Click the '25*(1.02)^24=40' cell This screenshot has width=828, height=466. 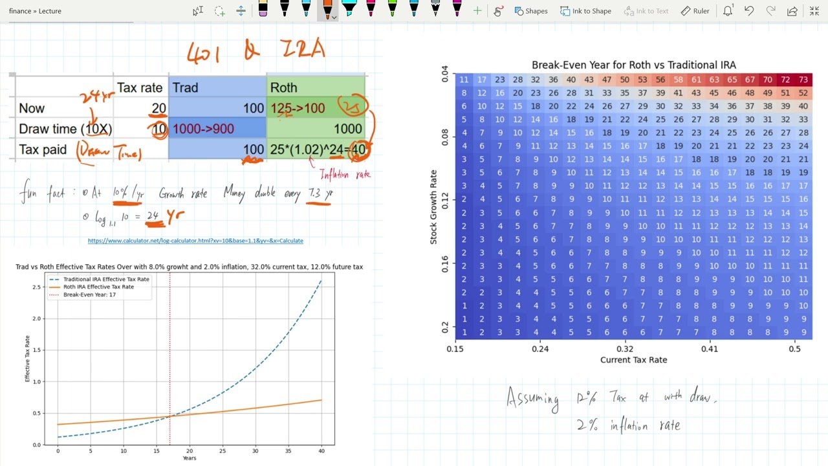pyautogui.click(x=316, y=150)
